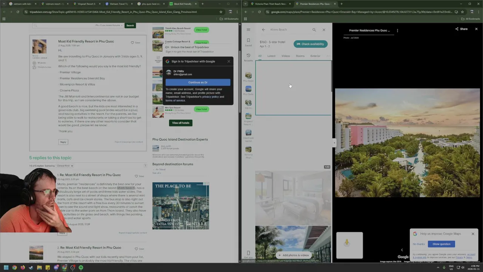Viewport: 483px width, 272px height.
Task: Save the first reply post
Action: click(x=140, y=176)
